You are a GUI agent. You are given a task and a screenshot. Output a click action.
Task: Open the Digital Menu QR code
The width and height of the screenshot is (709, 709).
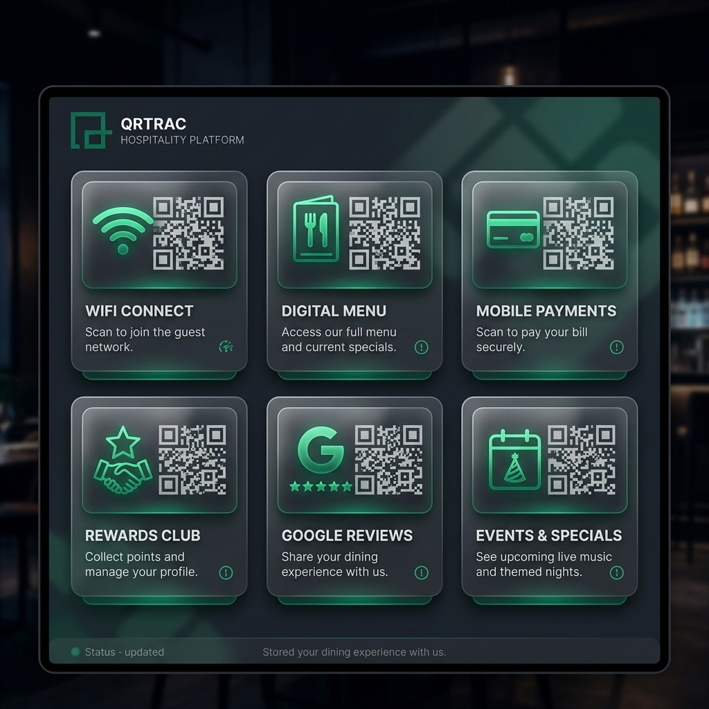(x=385, y=233)
